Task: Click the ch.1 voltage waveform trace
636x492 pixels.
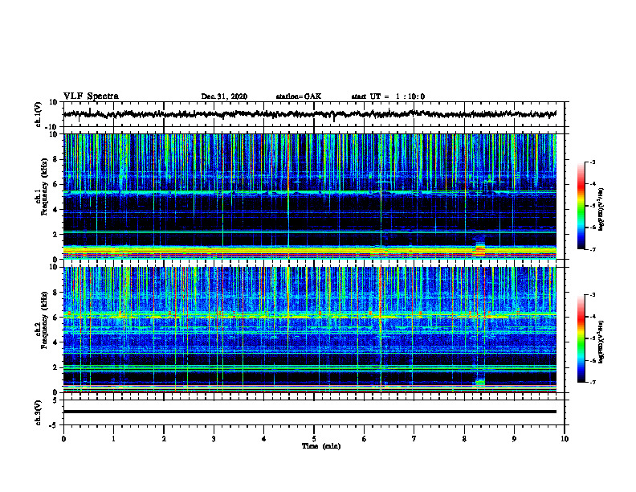Action: click(310, 114)
